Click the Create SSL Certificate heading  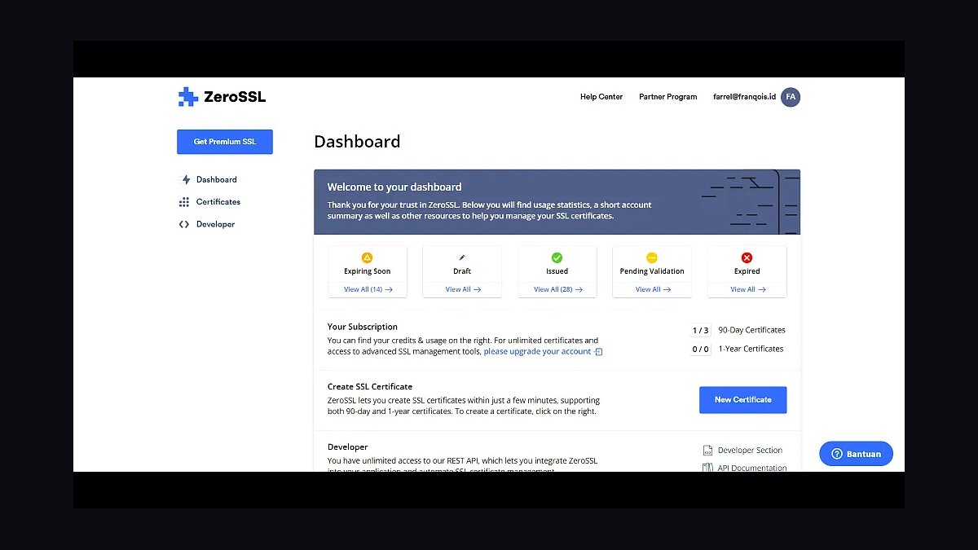click(370, 387)
